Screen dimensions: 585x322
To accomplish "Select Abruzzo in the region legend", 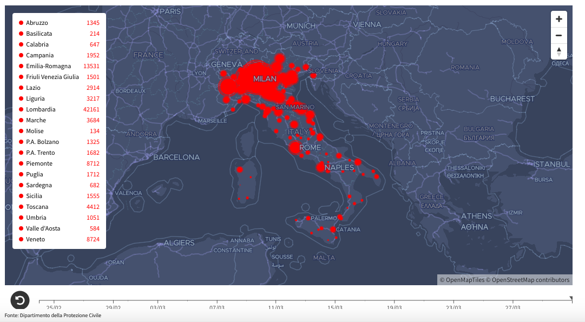I will click(59, 23).
